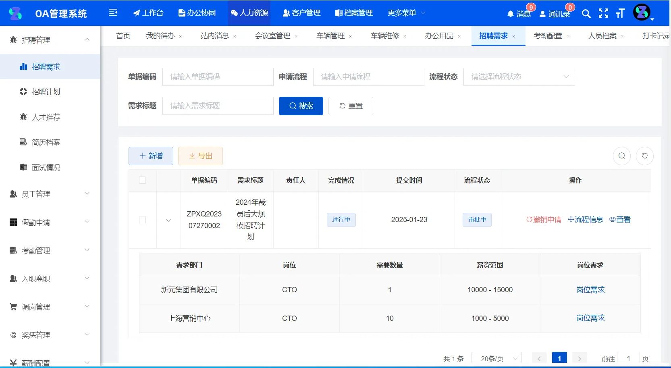Open table column search magnifier icon
Screen dimensions: 671x368
tap(621, 156)
